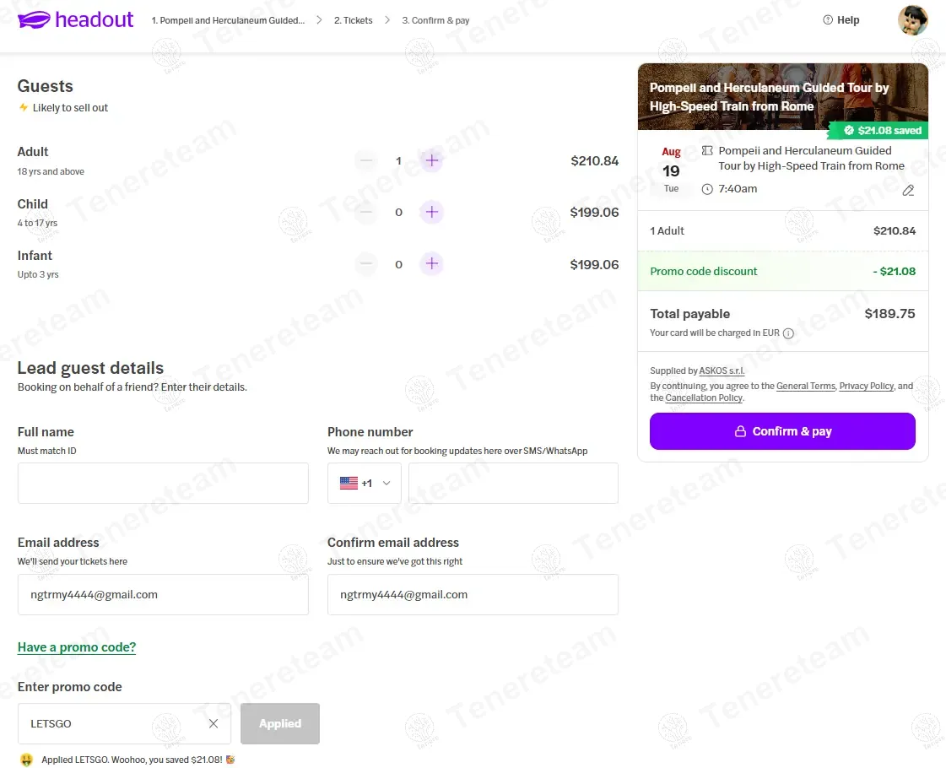This screenshot has width=946, height=768.
Task: Open phone country code dropdown
Action: [365, 484]
